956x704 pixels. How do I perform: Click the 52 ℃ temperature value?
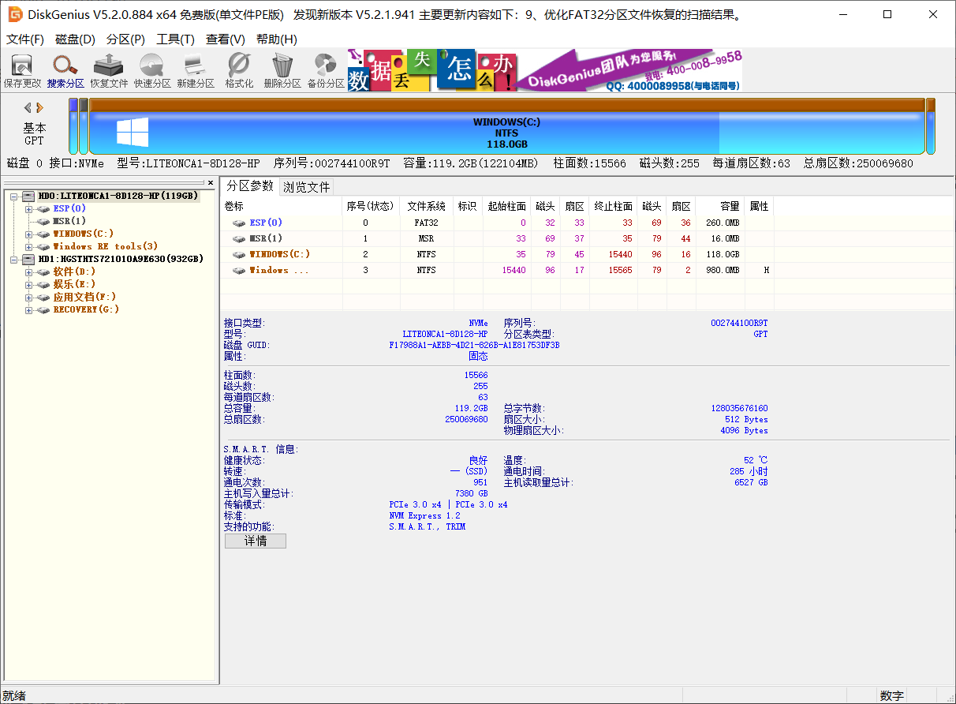(756, 460)
